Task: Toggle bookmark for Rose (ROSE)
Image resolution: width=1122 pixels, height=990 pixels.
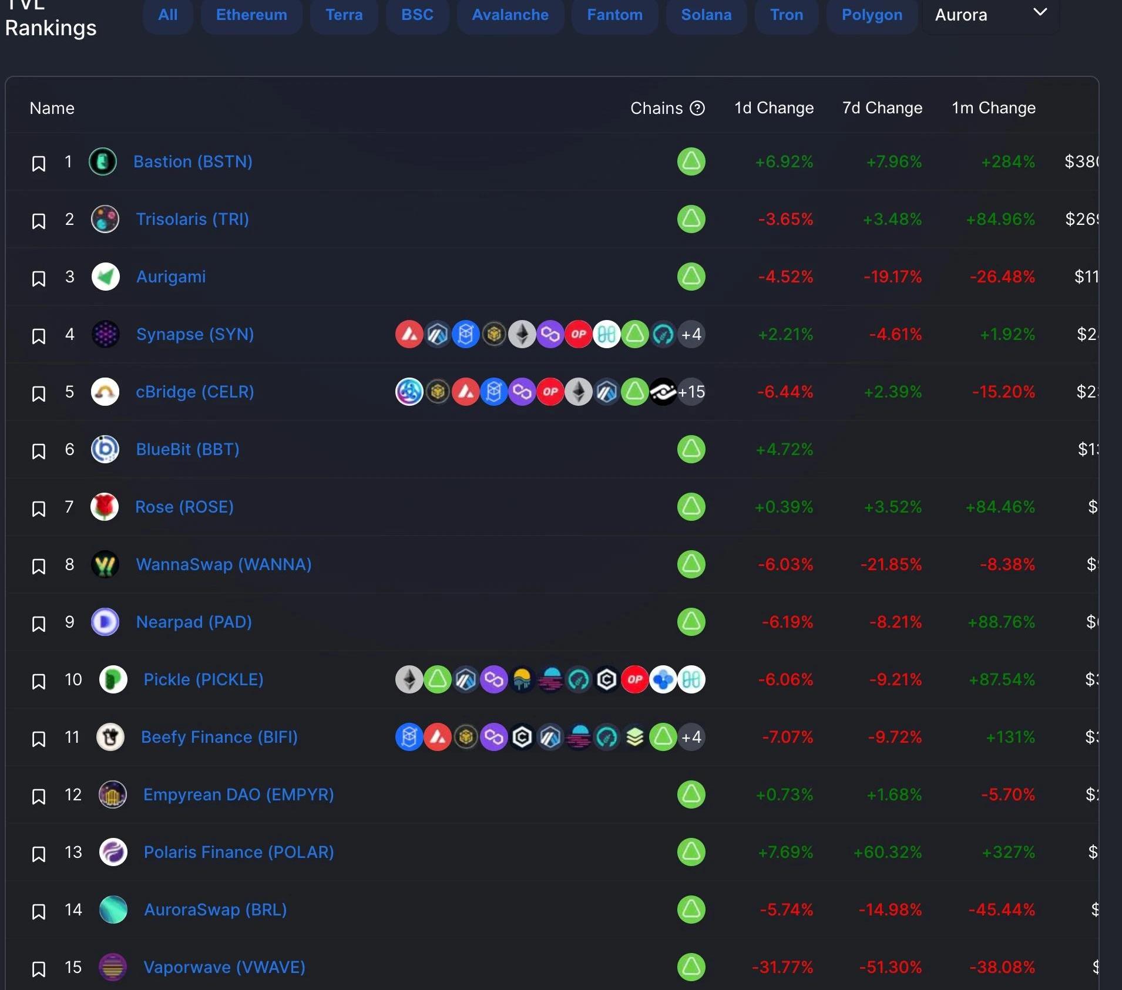Action: (39, 509)
